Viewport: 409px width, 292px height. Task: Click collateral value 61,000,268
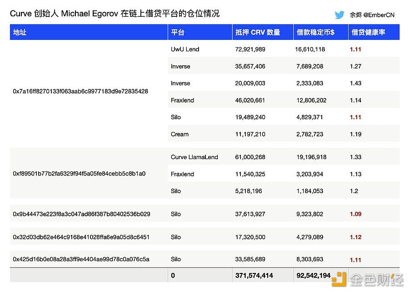pos(250,157)
